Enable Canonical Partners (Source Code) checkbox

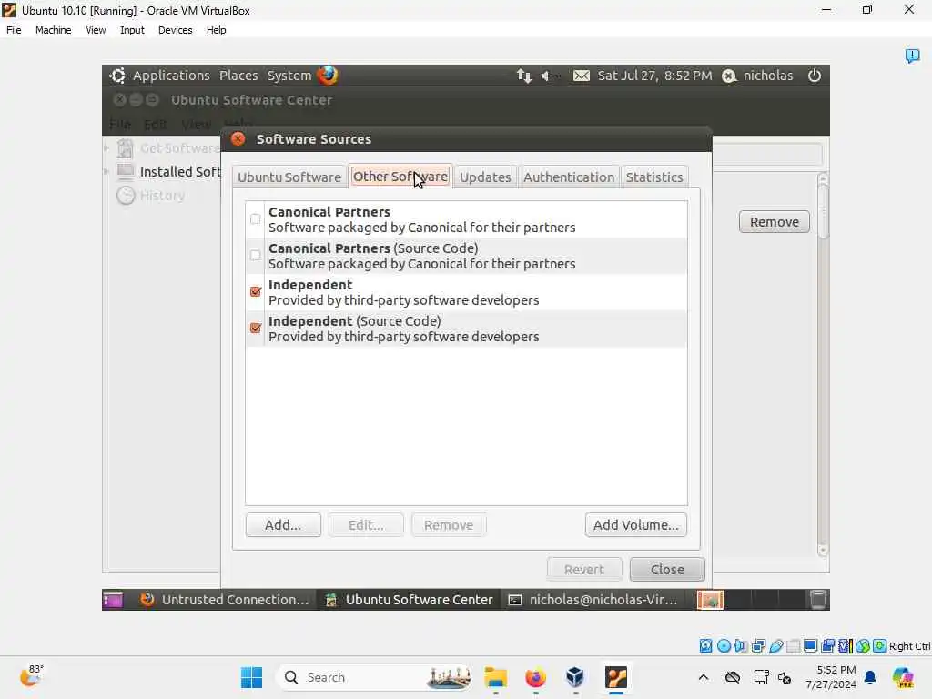tap(256, 256)
